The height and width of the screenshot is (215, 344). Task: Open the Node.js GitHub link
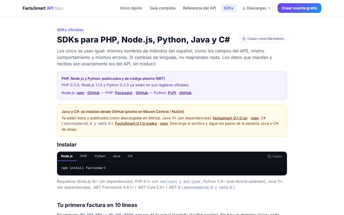(x=93, y=93)
